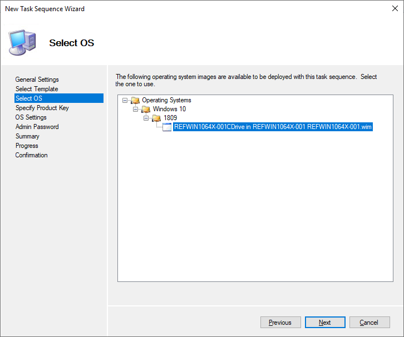Jump to OS Settings step

pos(31,117)
